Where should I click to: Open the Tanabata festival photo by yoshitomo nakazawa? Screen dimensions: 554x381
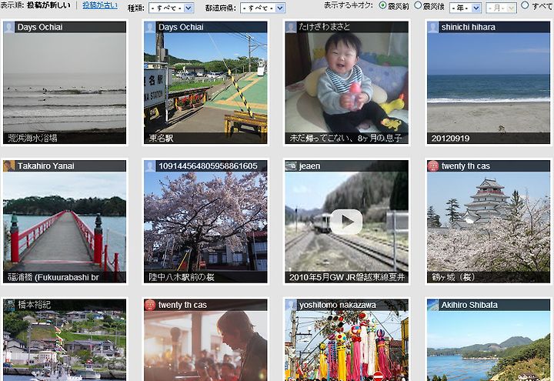346,340
